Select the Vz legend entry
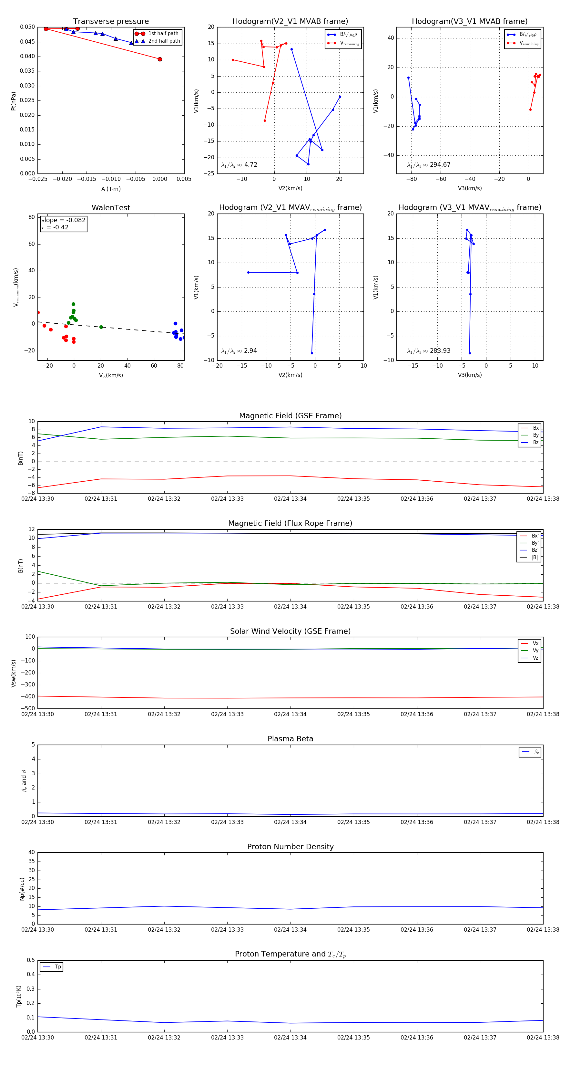 click(x=530, y=658)
